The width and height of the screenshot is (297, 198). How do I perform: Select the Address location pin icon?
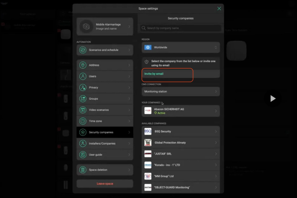coord(83,65)
